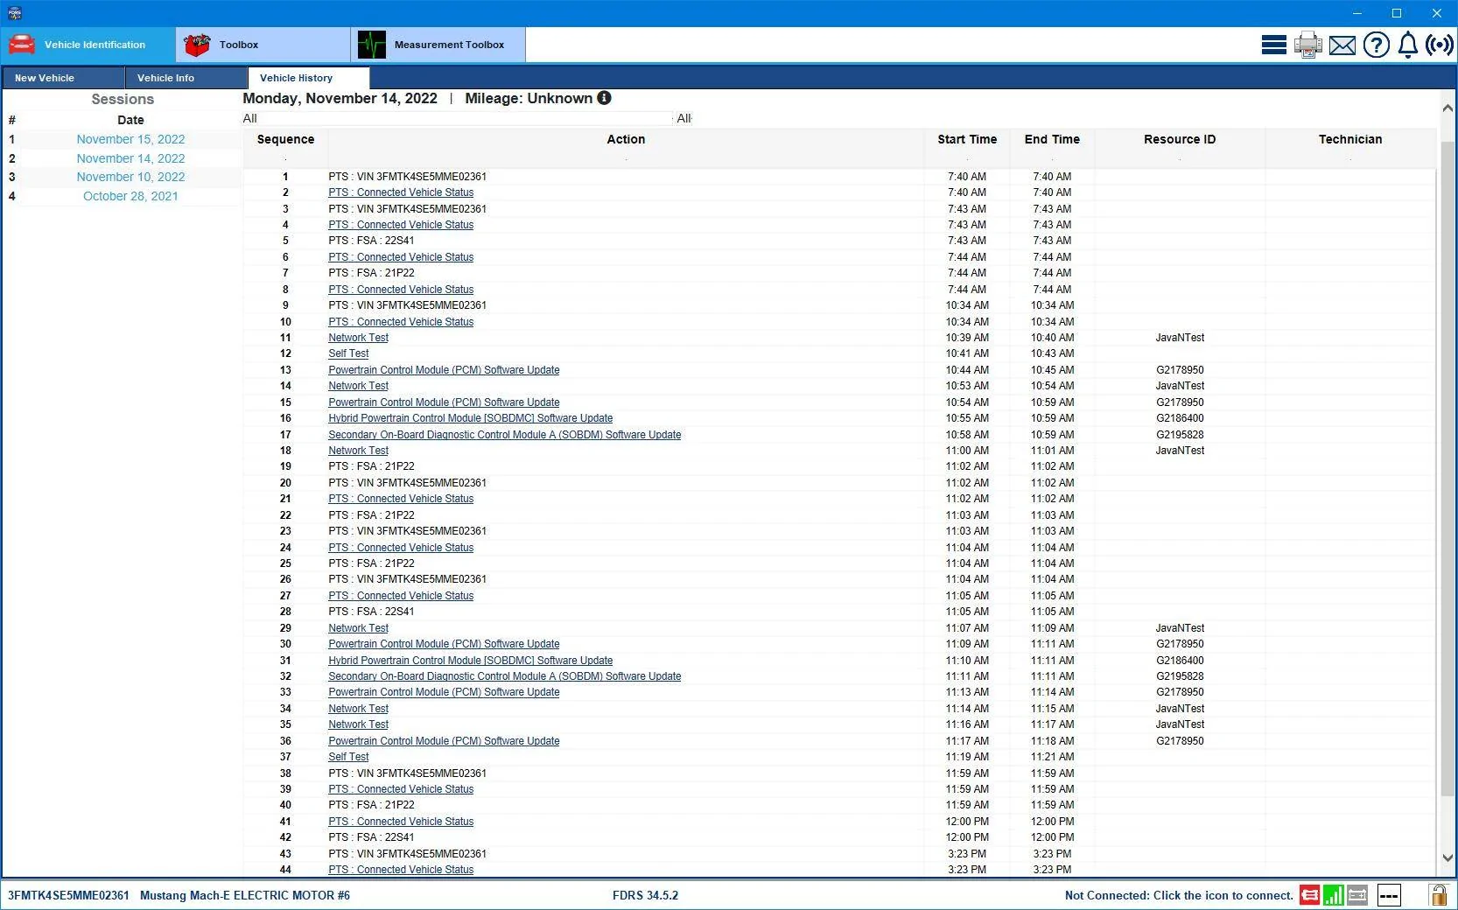Click the red vehicle connect icon in status bar

(1309, 895)
